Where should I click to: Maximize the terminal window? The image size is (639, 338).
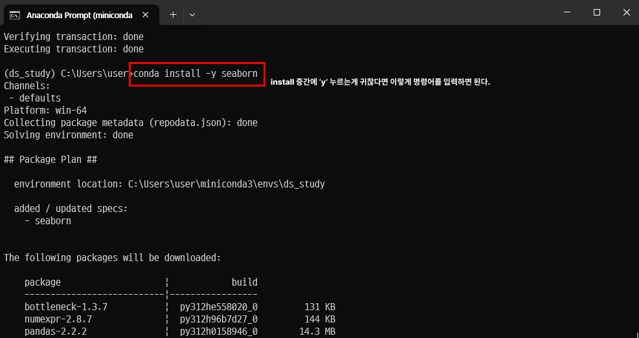(597, 13)
